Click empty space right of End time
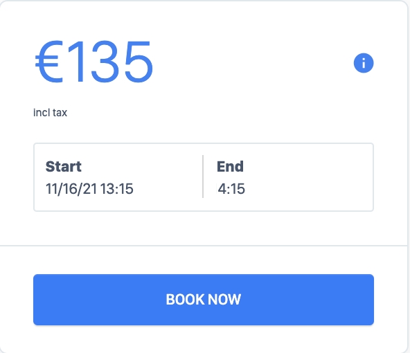Screen dimensions: 410x353 [309, 189]
